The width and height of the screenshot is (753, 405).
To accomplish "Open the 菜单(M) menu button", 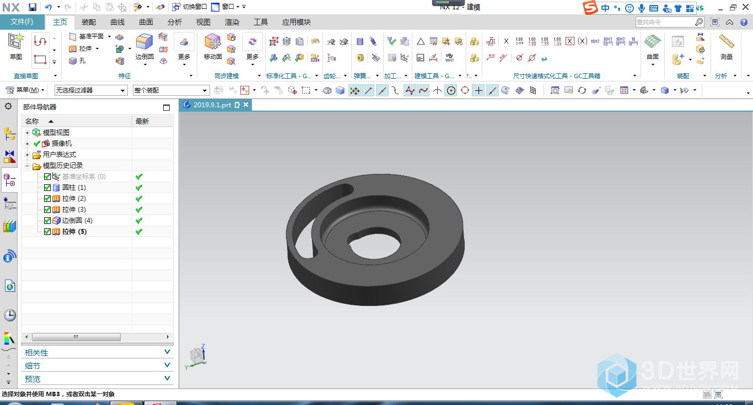I will coord(24,90).
